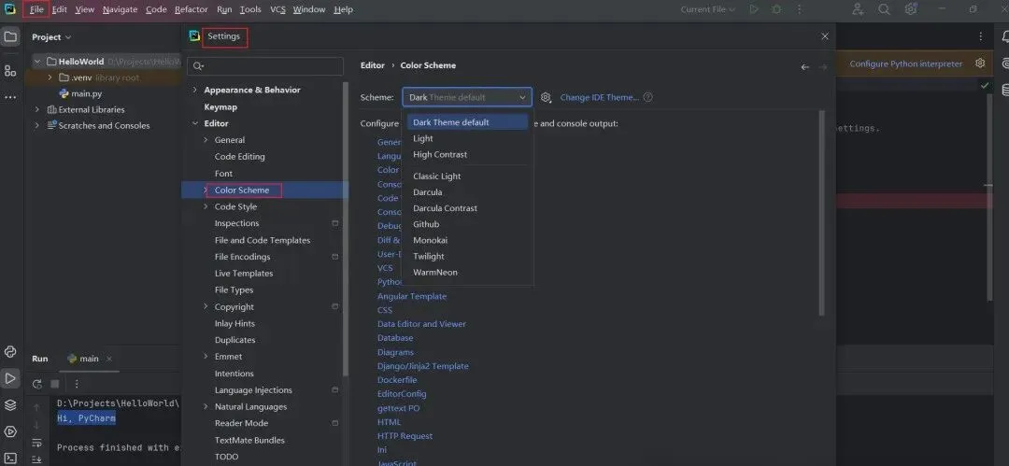1009x466 pixels.
Task: Click the Change IDE Theme link
Action: (x=599, y=97)
